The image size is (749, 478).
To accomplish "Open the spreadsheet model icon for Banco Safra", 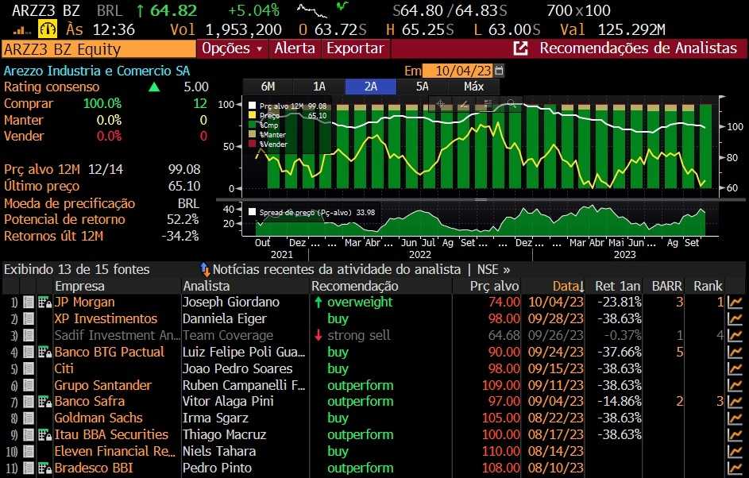I will [44, 402].
